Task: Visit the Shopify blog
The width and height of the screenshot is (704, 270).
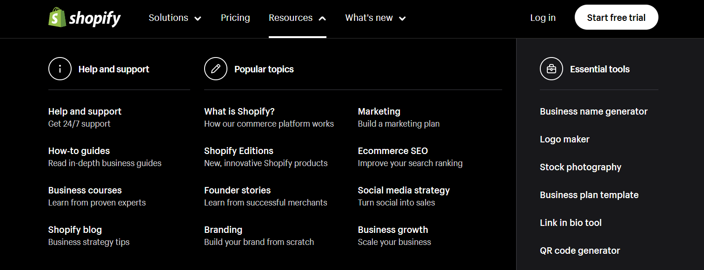Action: click(75, 230)
